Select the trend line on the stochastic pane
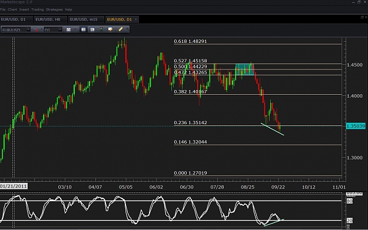The width and height of the screenshot is (368, 230). [274, 223]
